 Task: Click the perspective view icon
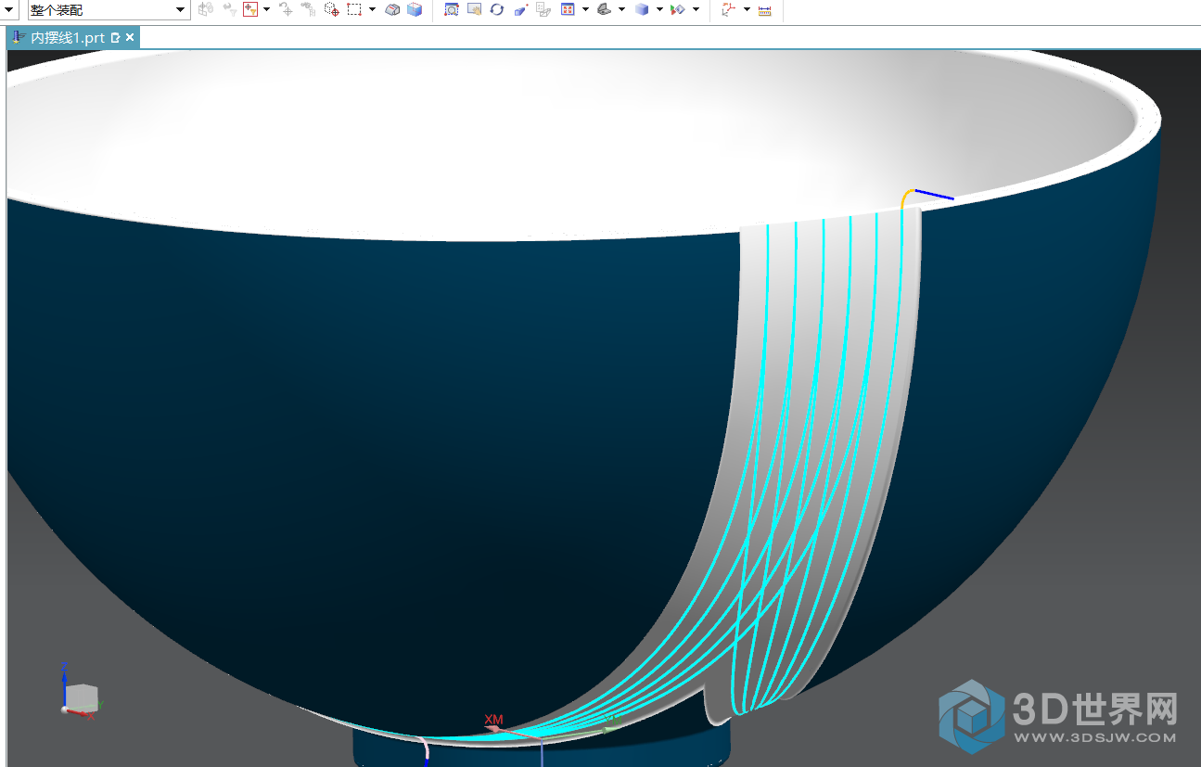520,9
